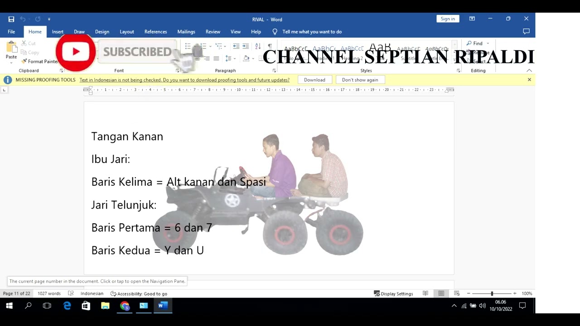
Task: Open the View tab
Action: 236,32
